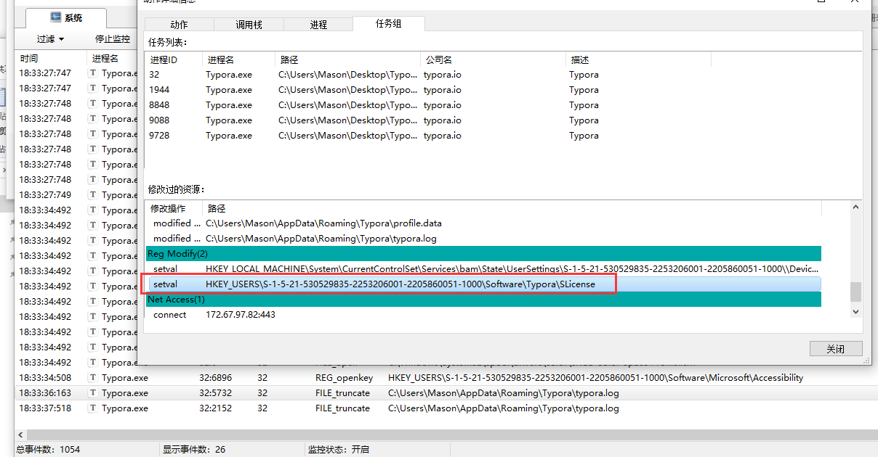Select the REG_openkey event row at 18:33:34:508
Viewport: 878px width, 457px height.
[x=445, y=378]
